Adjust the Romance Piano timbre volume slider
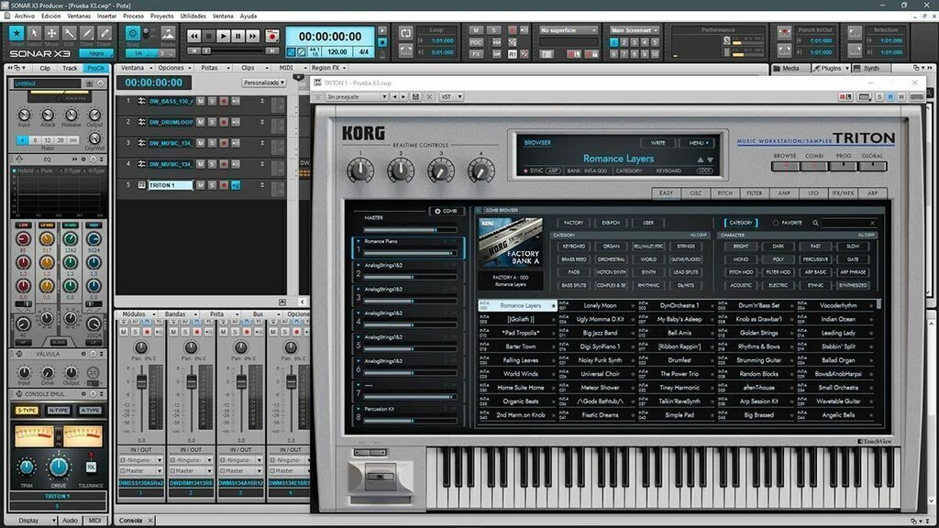The image size is (939, 528). click(410, 253)
